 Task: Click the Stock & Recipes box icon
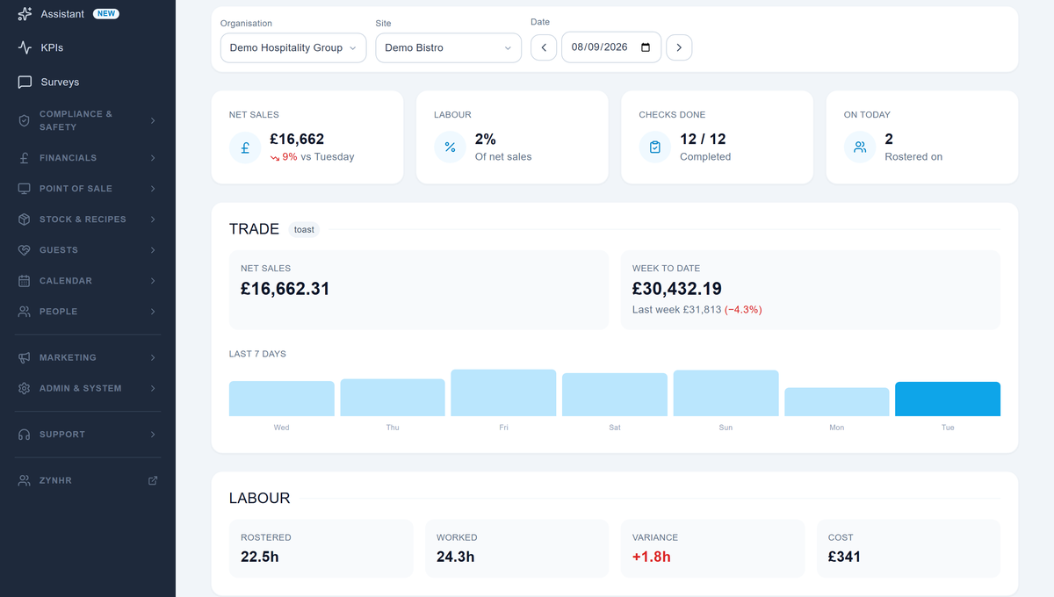coord(25,219)
